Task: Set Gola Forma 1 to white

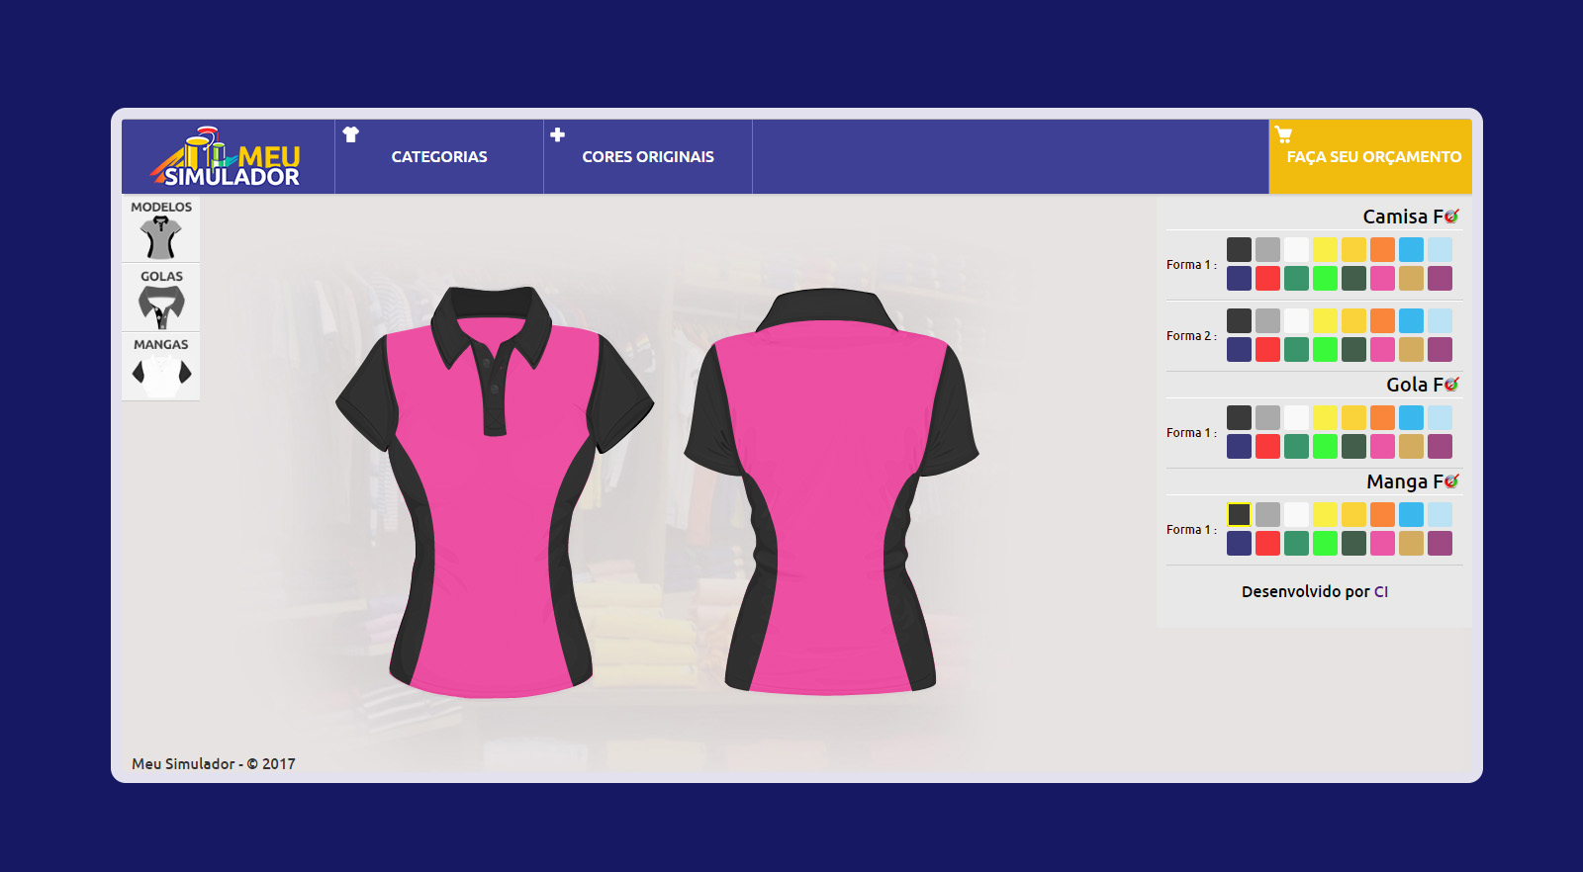Action: pos(1296,417)
